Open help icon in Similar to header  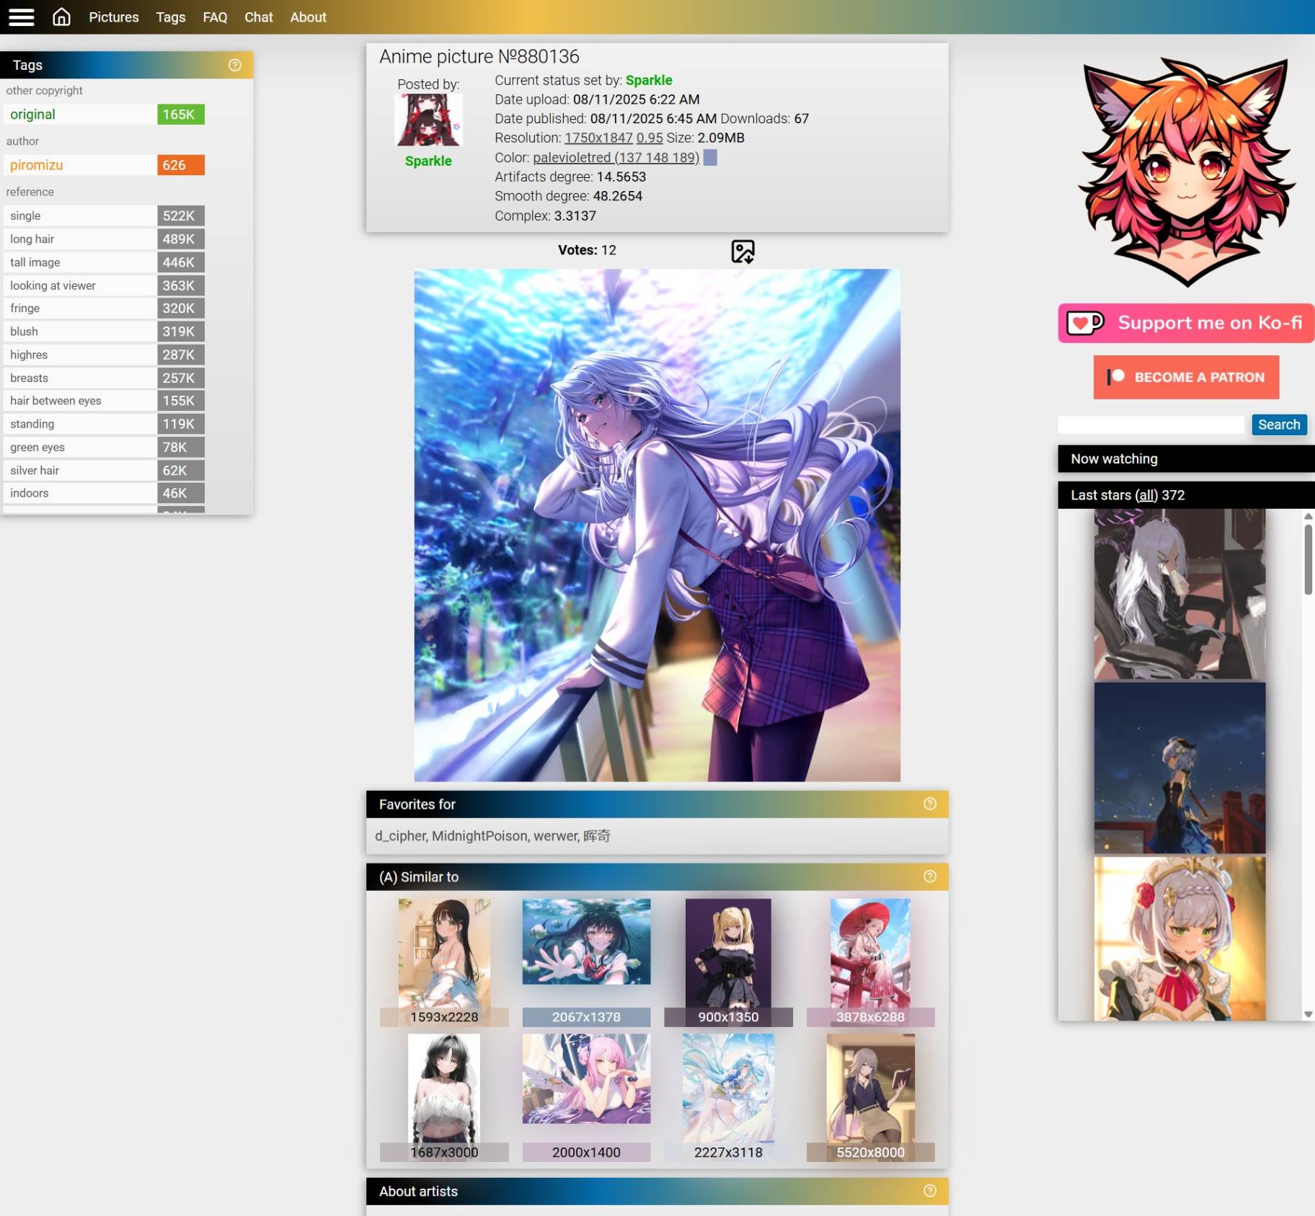[929, 877]
